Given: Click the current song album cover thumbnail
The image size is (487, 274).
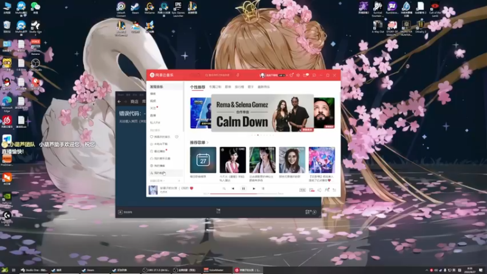Looking at the screenshot, I should [153, 190].
